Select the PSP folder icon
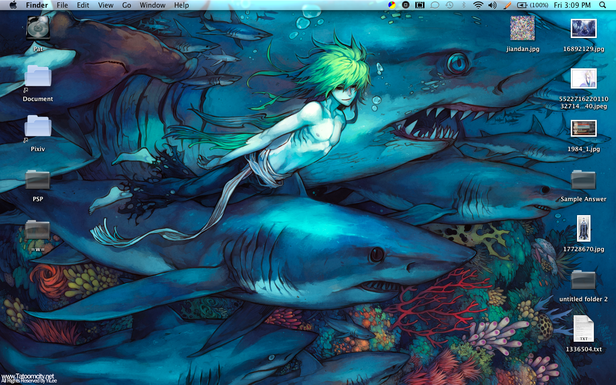The height and width of the screenshot is (385, 616). [38, 180]
